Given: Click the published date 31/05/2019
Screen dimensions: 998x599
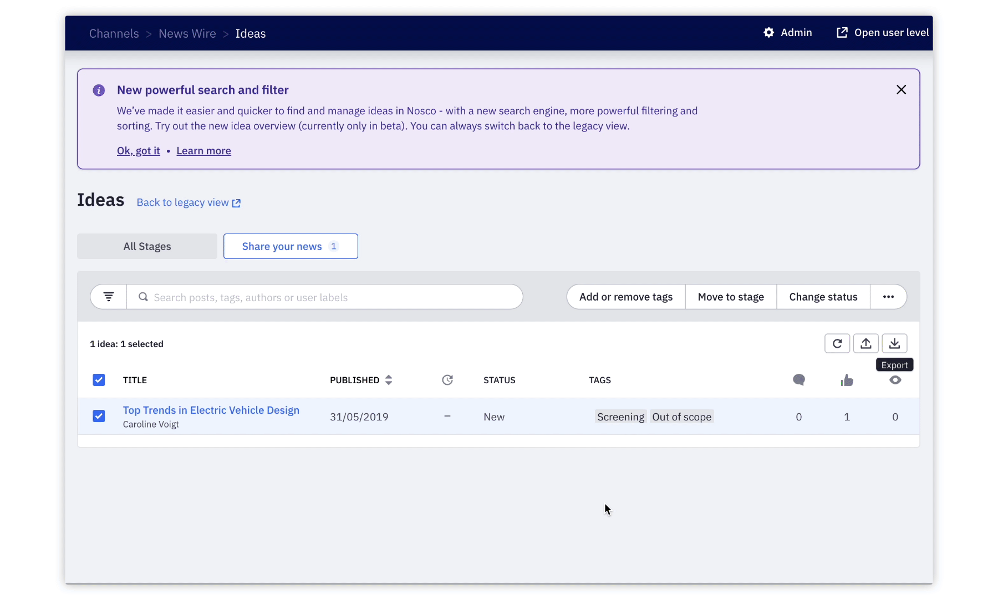Looking at the screenshot, I should click(x=359, y=417).
